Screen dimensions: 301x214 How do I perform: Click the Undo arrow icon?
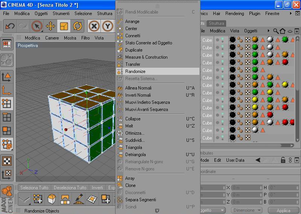[10, 26]
